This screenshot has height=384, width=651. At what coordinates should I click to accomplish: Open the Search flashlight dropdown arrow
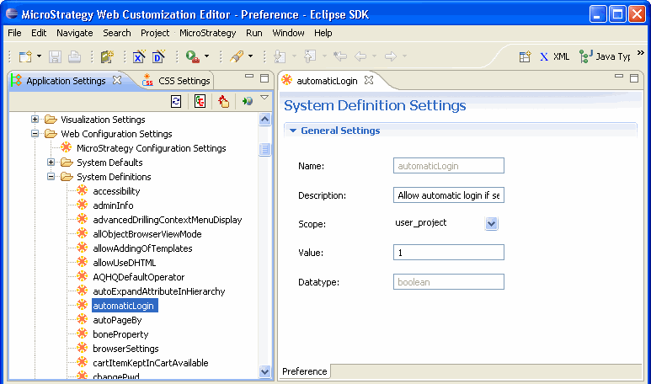250,56
